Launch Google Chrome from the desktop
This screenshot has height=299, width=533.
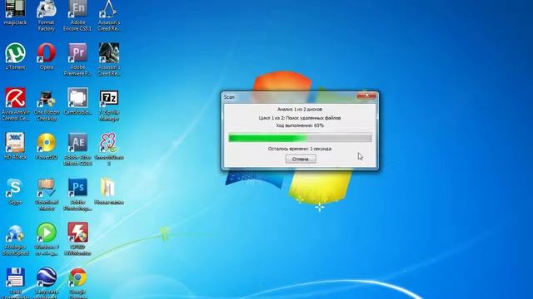pos(77,283)
